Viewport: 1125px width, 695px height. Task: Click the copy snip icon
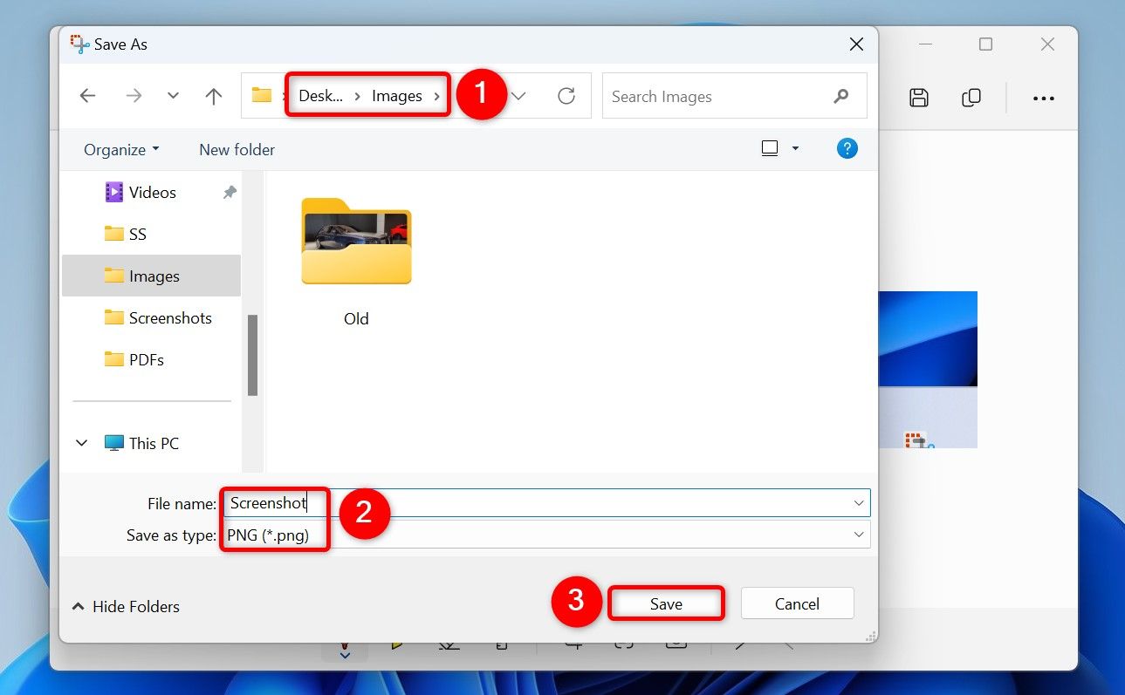pyautogui.click(x=971, y=98)
